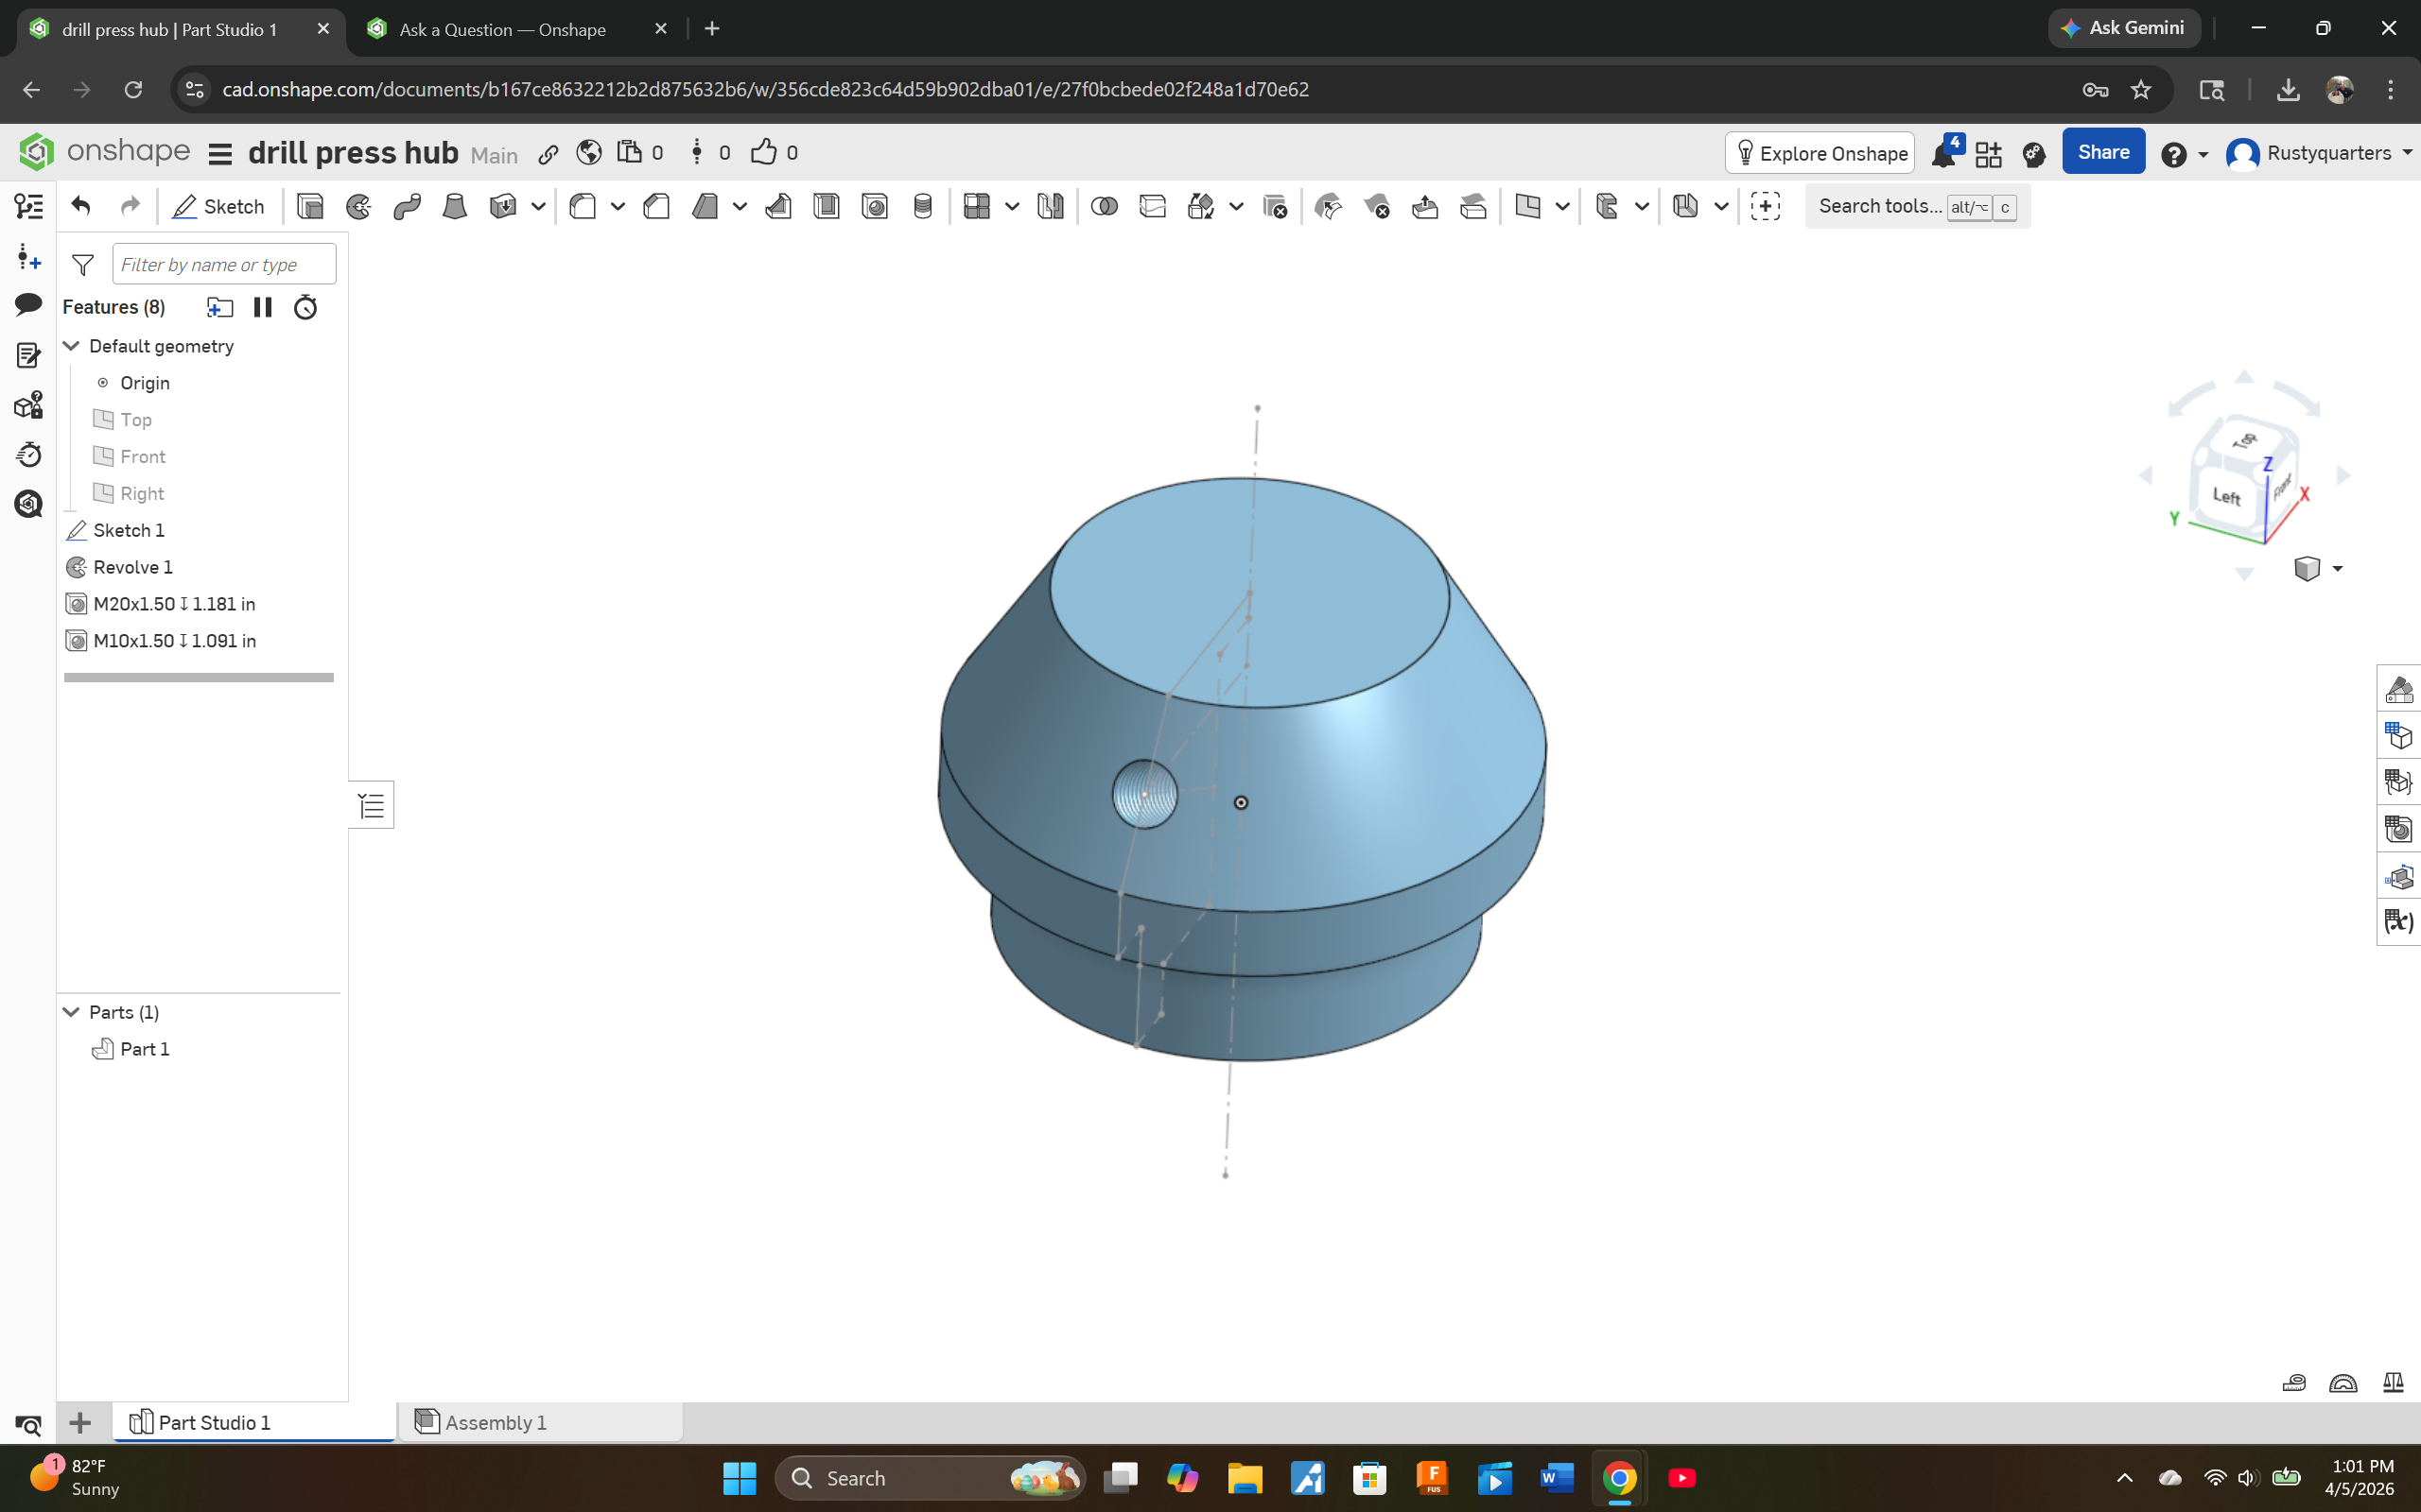Click the blue Share button
Screen dimensions: 2421x1512
pyautogui.click(x=2102, y=152)
